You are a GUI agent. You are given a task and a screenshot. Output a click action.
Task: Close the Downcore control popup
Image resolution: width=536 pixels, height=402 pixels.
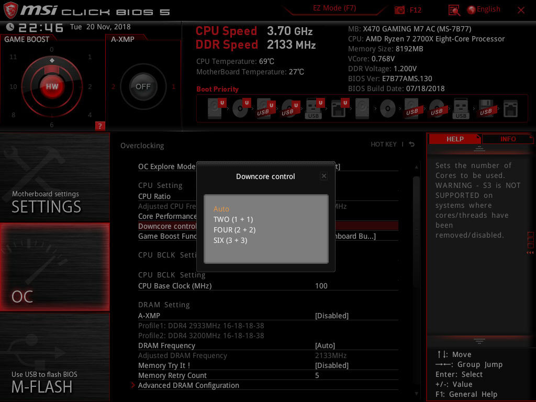[323, 176]
